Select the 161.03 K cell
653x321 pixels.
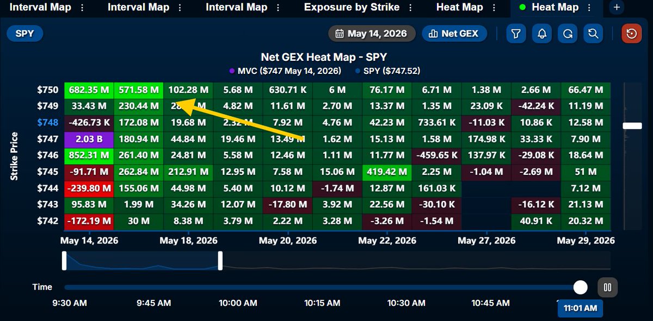436,188
